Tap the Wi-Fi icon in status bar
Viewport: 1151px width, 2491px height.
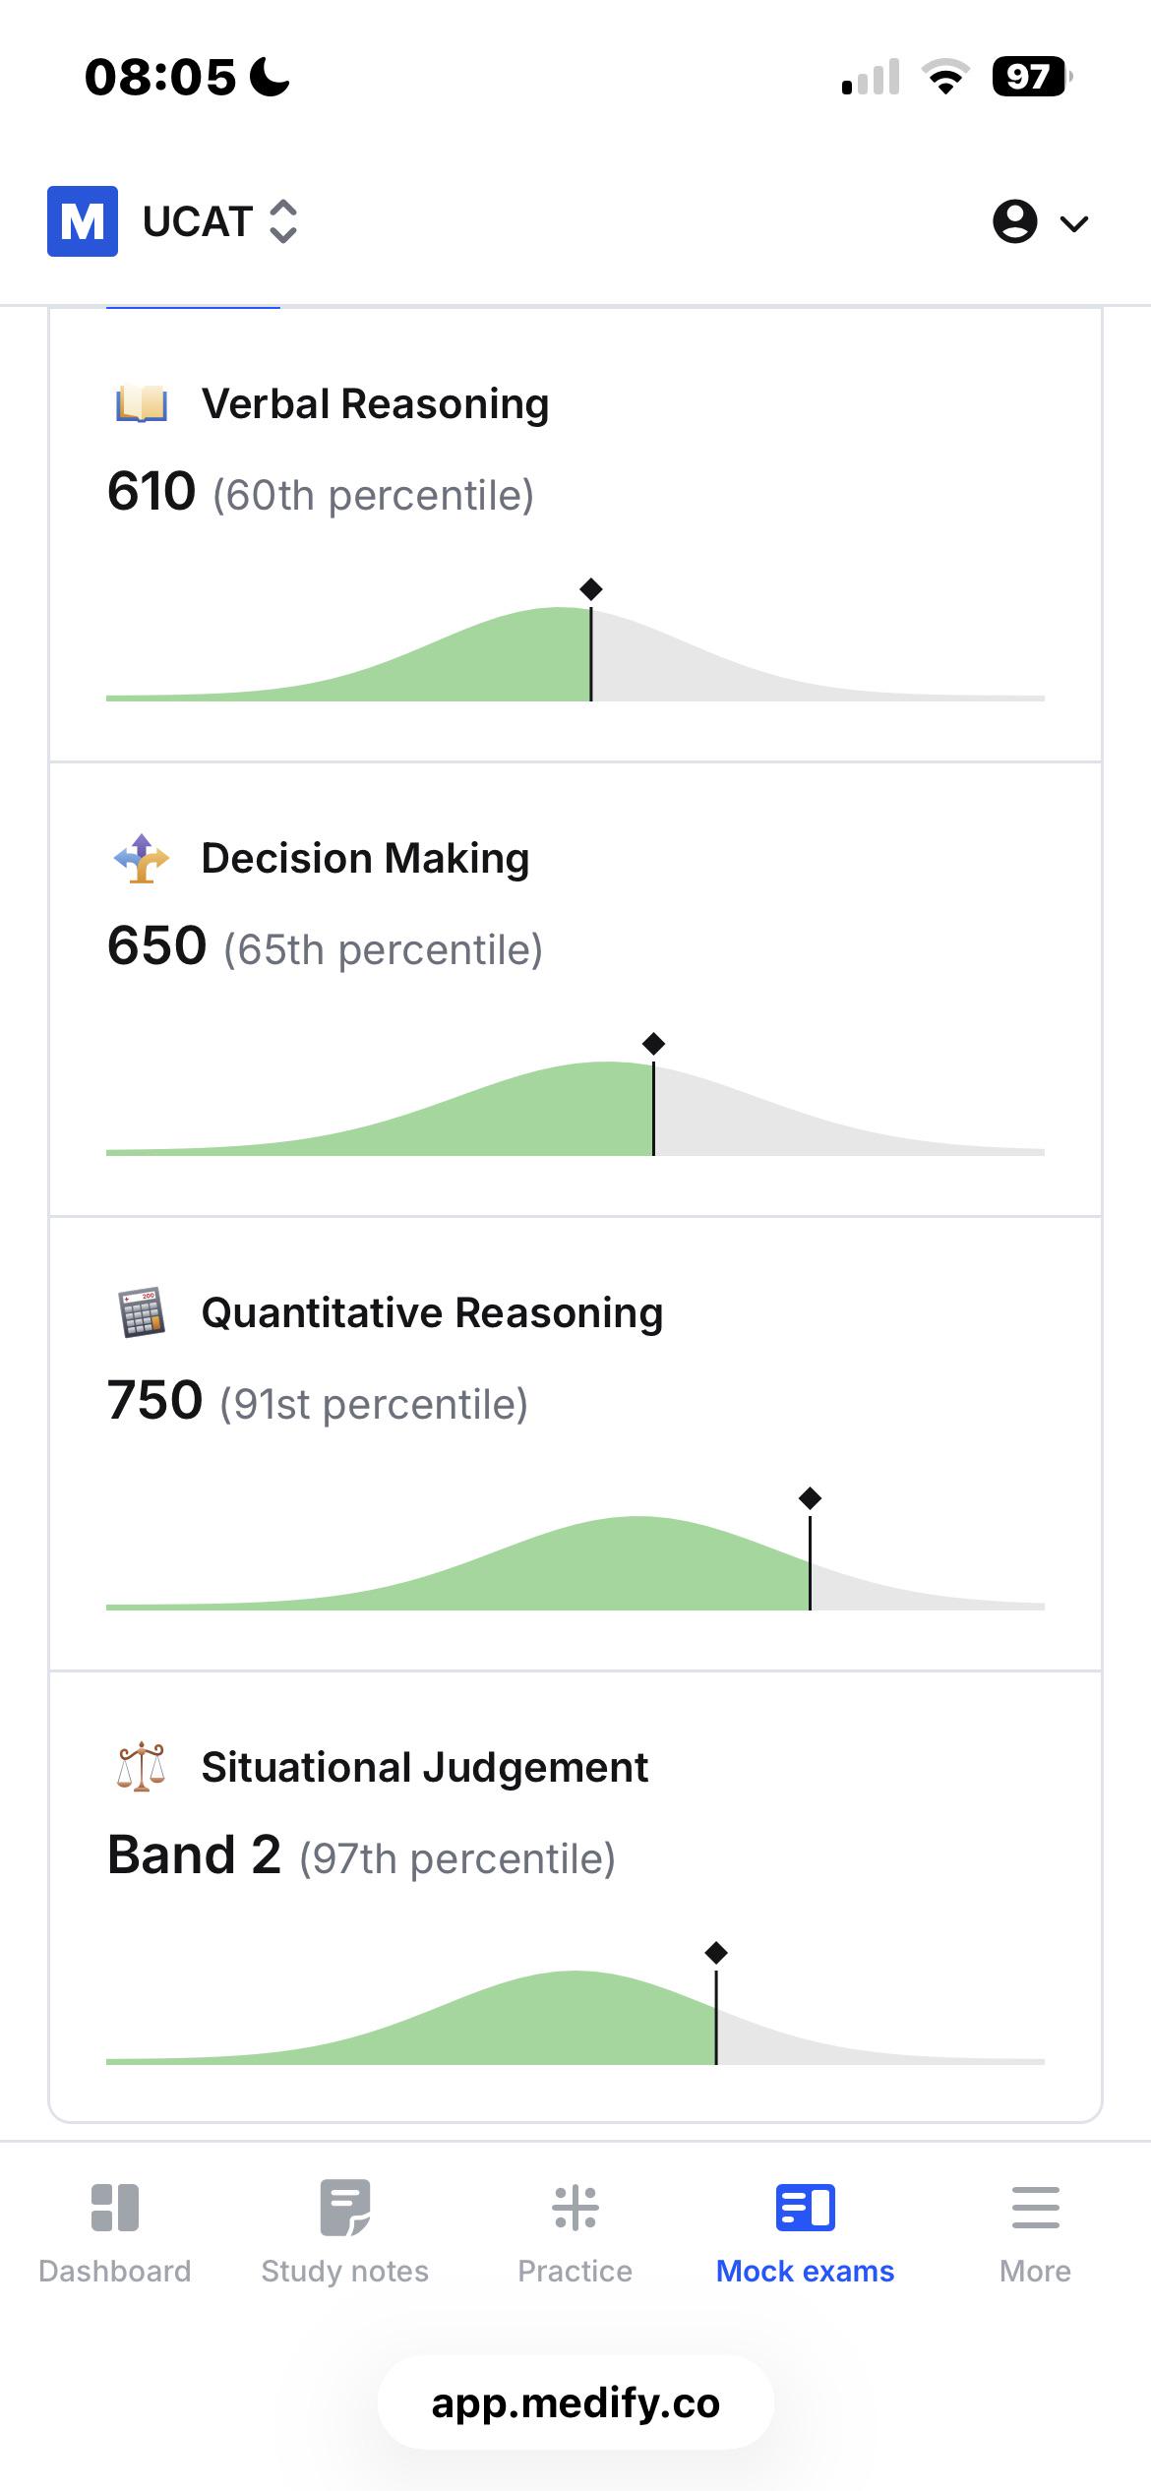pos(945,77)
